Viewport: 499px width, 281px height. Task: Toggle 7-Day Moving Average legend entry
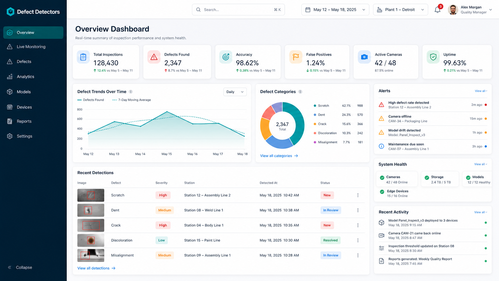point(132,100)
